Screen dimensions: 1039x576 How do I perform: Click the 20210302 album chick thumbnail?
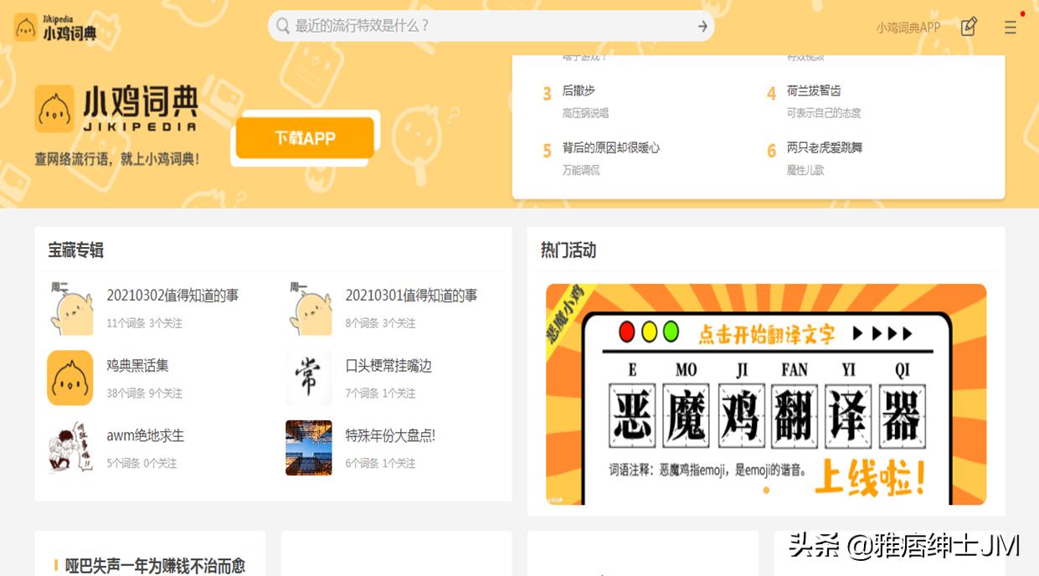tap(70, 308)
